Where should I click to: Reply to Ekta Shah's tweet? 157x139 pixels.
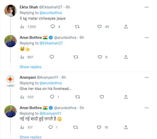point(53,26)
